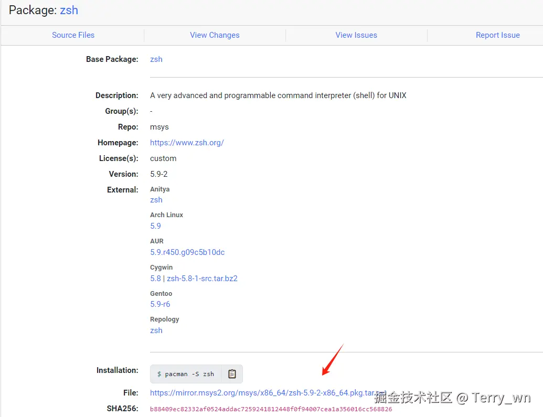
Task: Open the zsh-5.8-1-src.tar.bz2 link
Action: pyautogui.click(x=202, y=279)
